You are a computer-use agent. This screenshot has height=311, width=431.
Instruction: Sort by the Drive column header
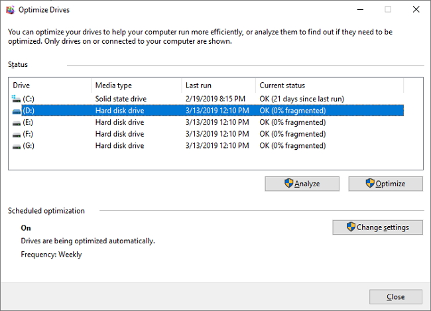[50, 86]
